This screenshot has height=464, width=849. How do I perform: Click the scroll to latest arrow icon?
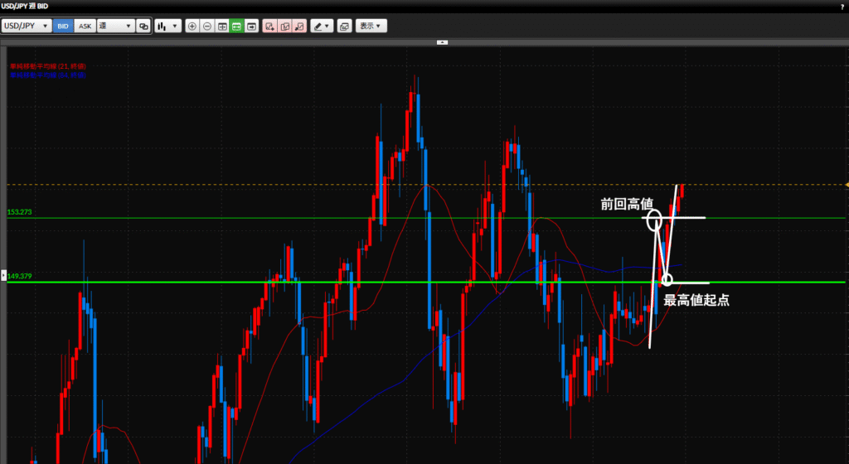[x=251, y=26]
